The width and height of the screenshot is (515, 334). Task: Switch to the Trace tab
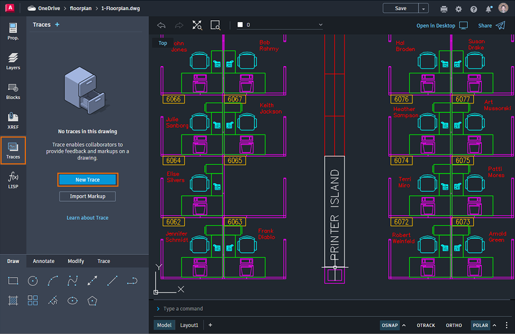[104, 261]
